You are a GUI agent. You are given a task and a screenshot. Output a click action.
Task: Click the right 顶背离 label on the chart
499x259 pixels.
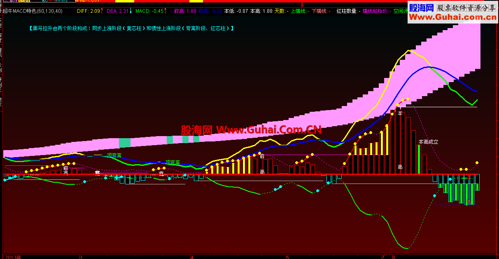tap(173, 162)
